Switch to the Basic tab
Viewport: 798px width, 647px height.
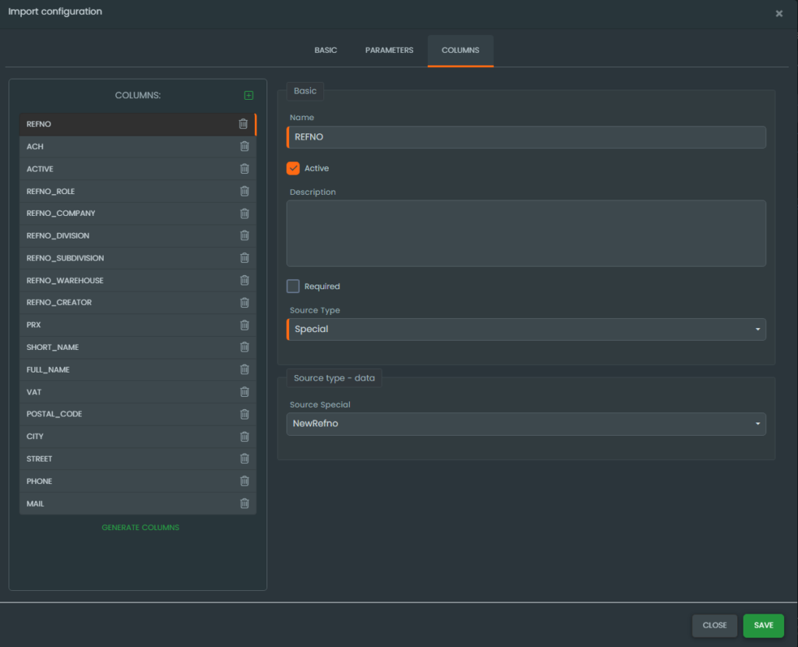pos(326,51)
